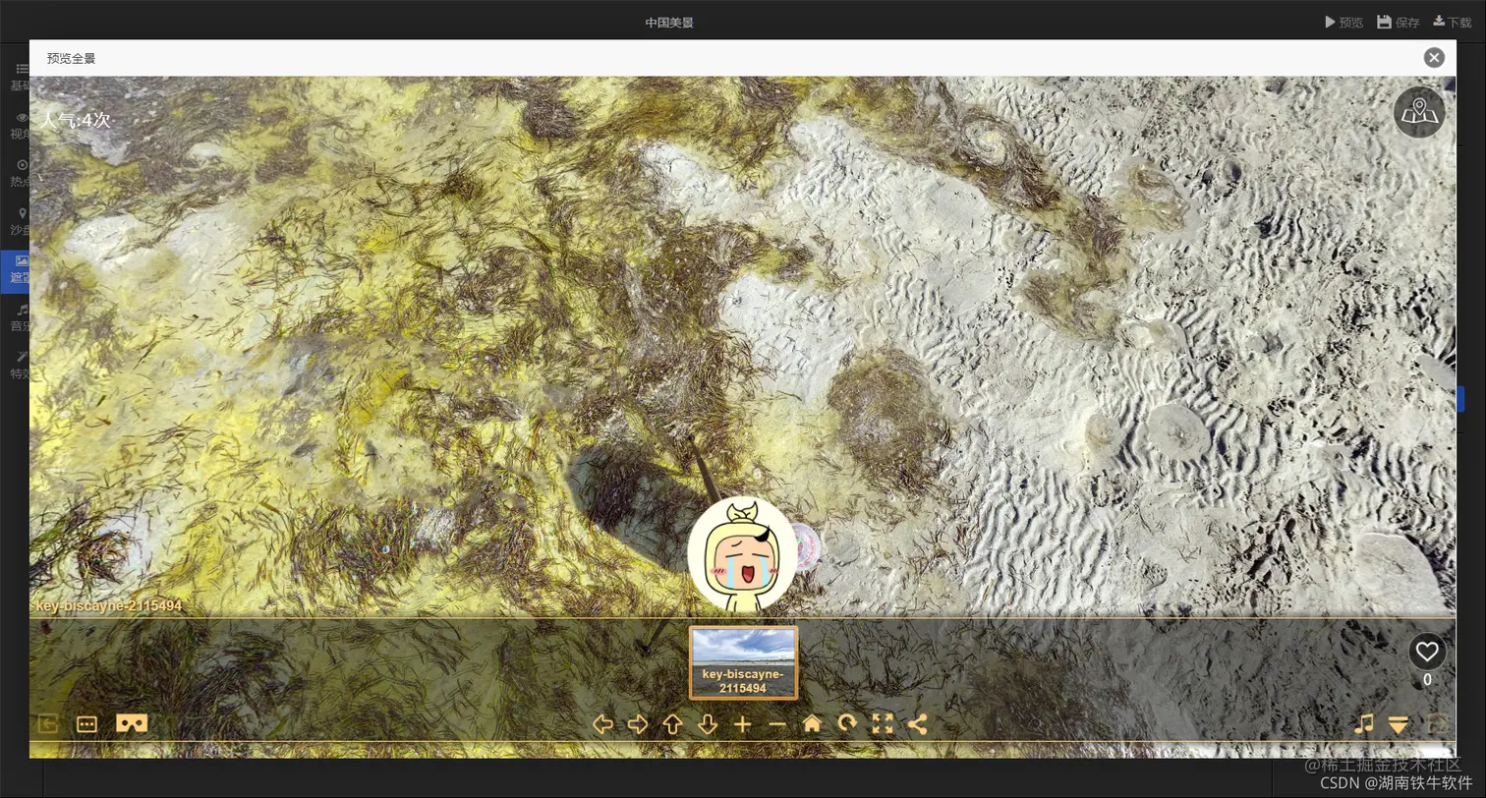Open the 视角 section in the left sidebar
This screenshot has height=798, width=1486.
tap(20, 125)
